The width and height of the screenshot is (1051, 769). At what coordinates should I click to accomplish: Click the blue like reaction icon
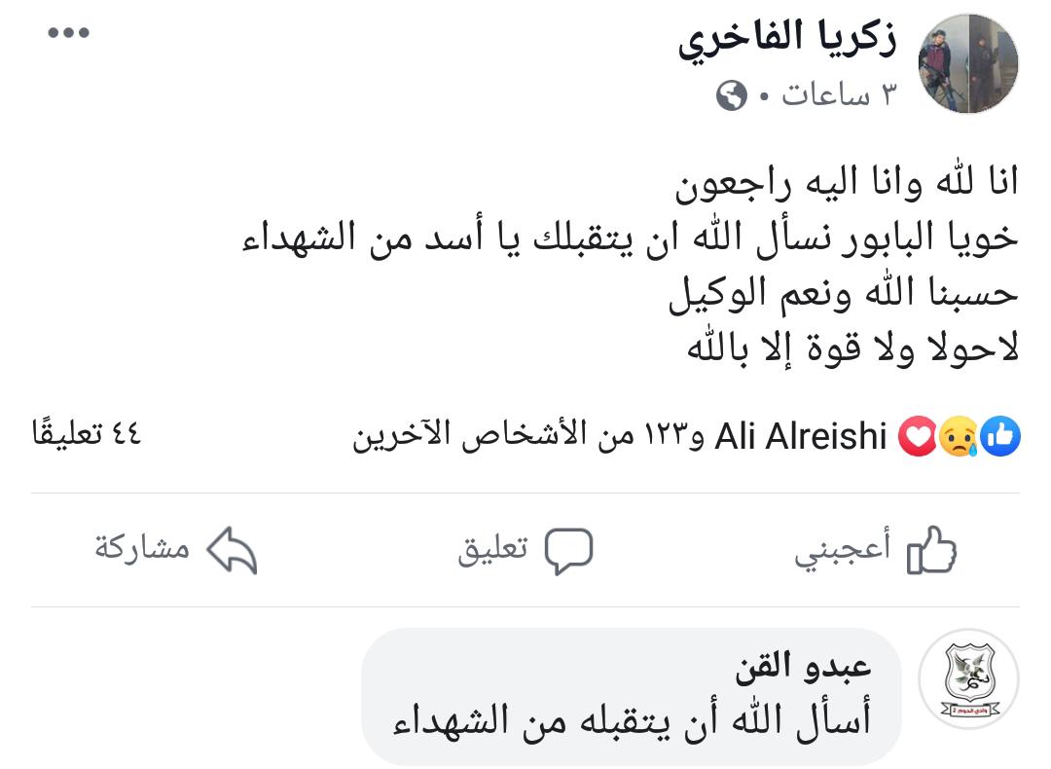tap(1002, 438)
